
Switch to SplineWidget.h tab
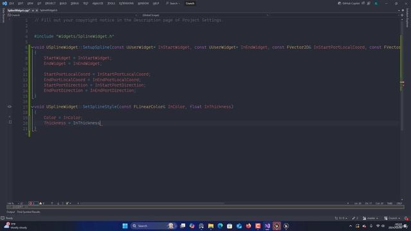(49, 10)
